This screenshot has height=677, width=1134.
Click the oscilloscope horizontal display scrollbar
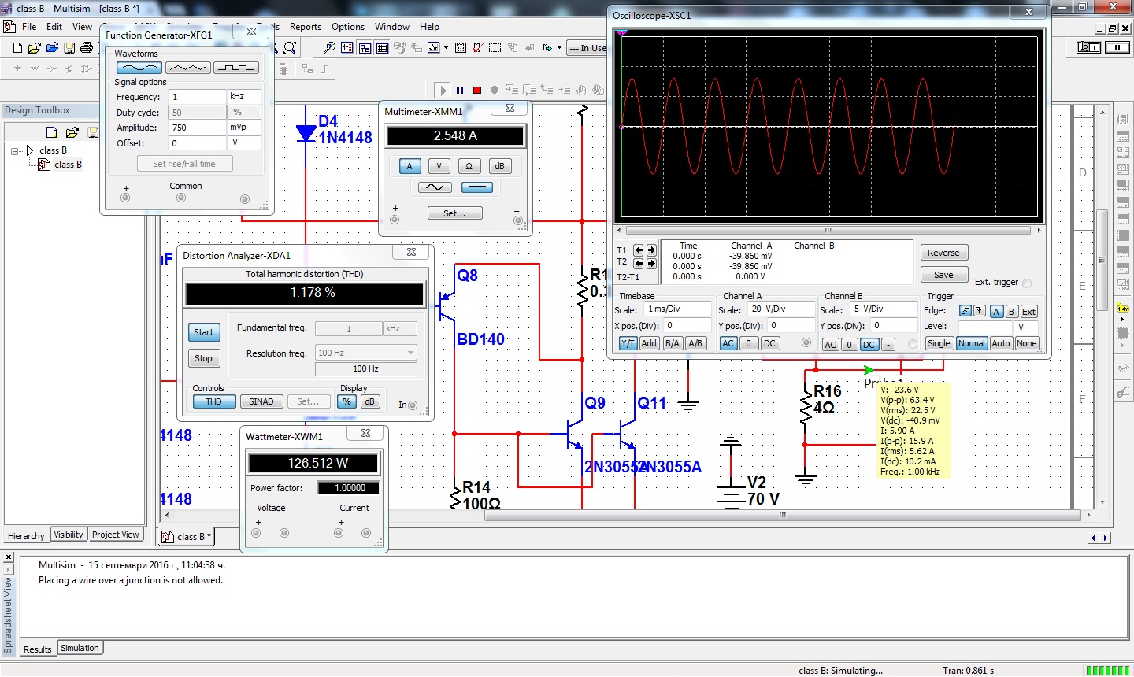[x=828, y=230]
